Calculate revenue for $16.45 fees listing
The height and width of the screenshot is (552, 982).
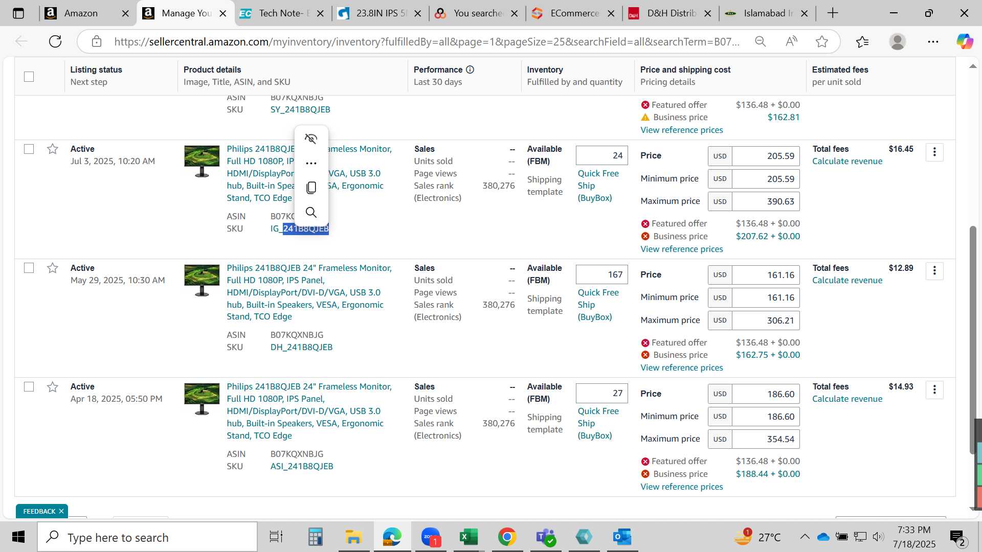(x=847, y=161)
